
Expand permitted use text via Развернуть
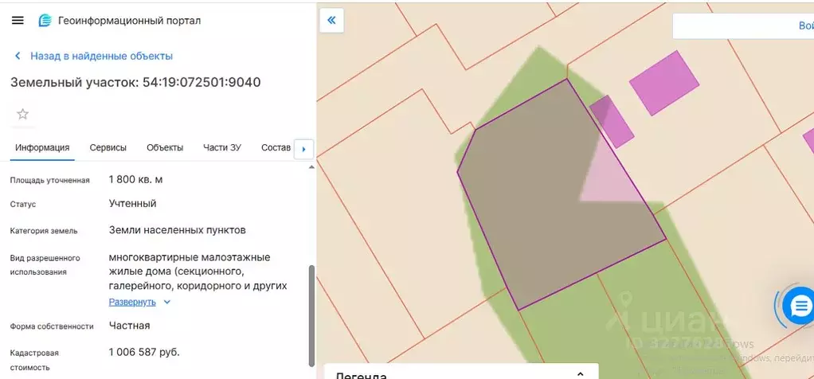point(132,302)
